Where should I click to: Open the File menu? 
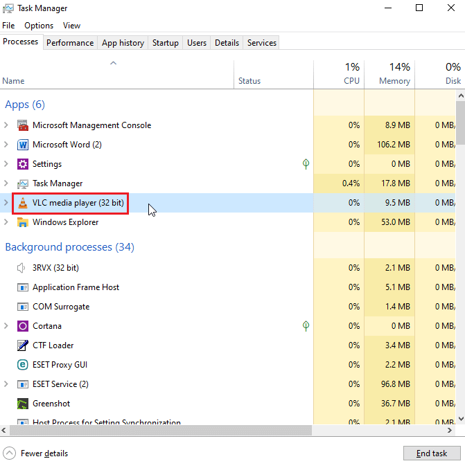[x=8, y=26]
